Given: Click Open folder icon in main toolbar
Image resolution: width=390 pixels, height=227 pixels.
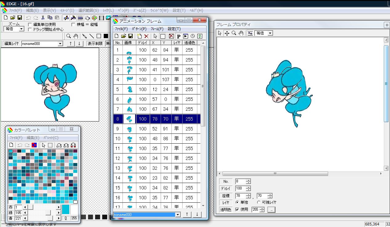Looking at the screenshot, I should 13,18.
